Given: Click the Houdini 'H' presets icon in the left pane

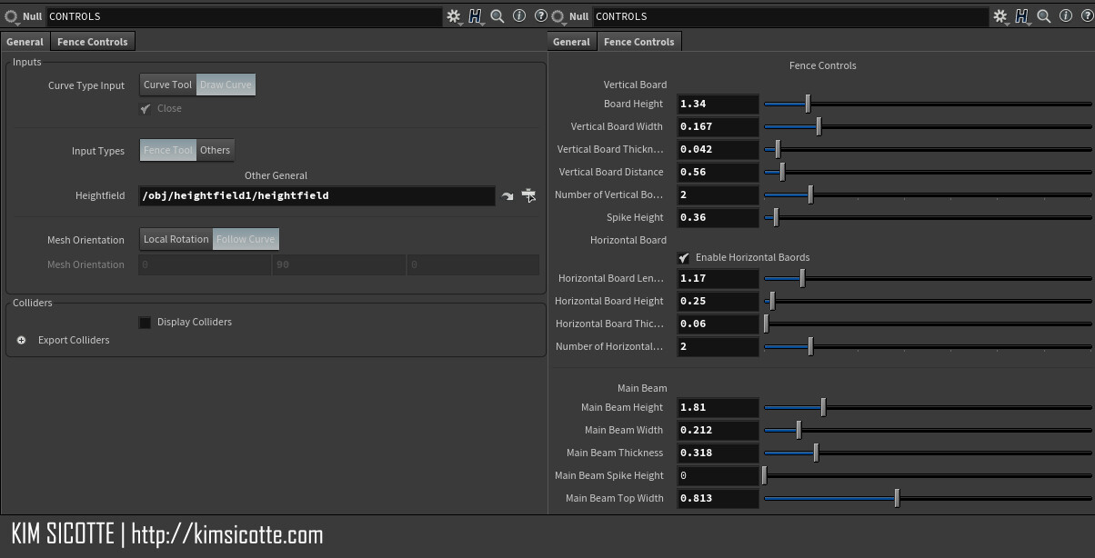Looking at the screenshot, I should click(476, 16).
